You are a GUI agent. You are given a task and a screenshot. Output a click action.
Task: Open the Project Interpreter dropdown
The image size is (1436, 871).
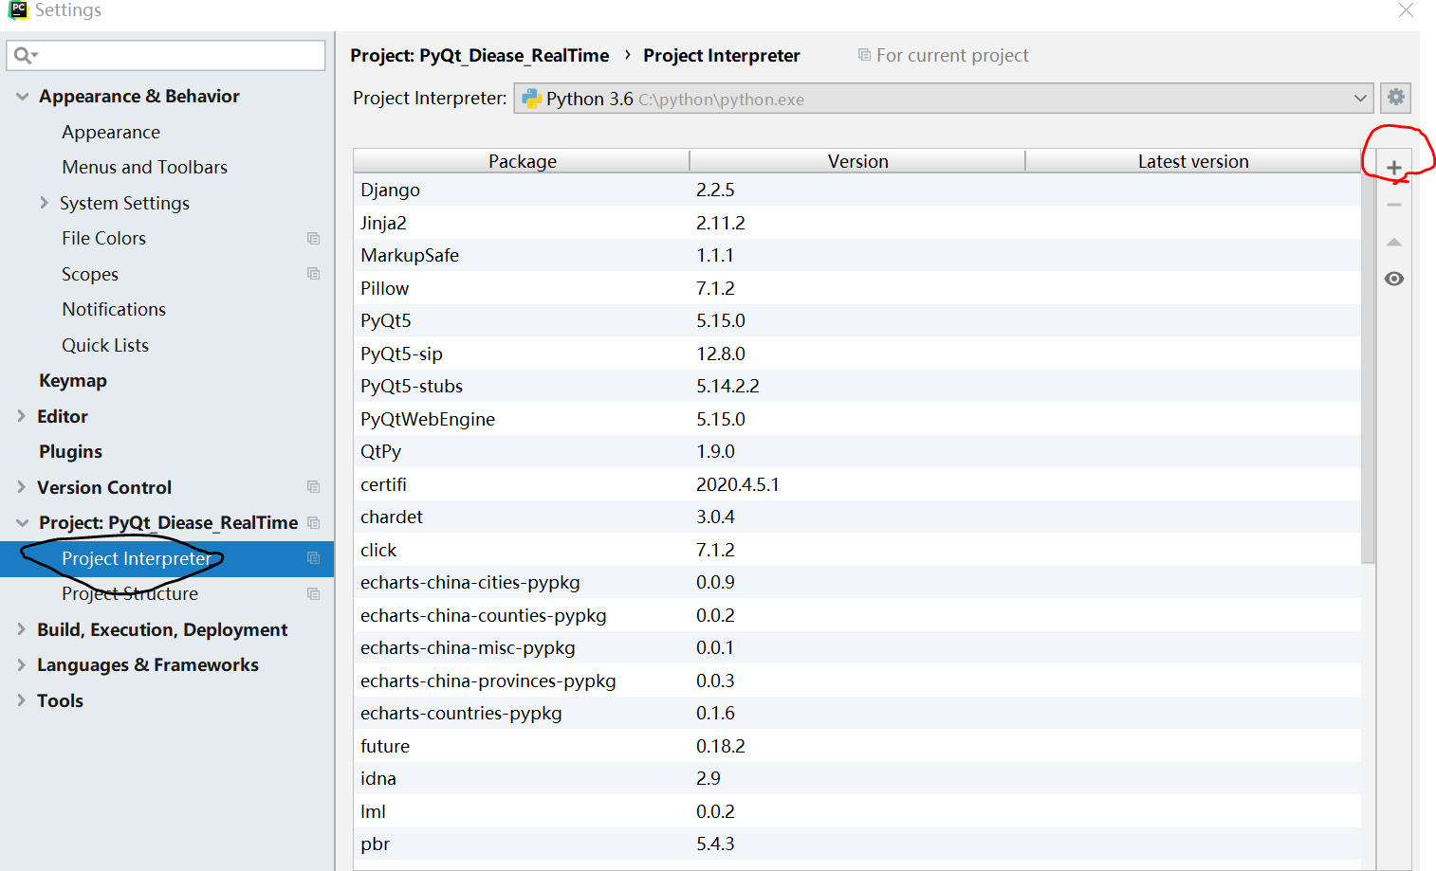pos(1360,98)
